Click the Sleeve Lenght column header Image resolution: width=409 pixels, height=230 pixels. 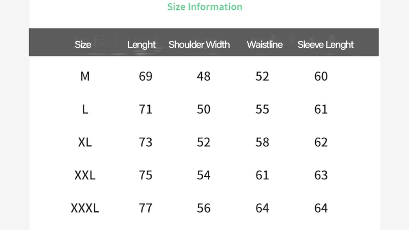[x=325, y=45]
